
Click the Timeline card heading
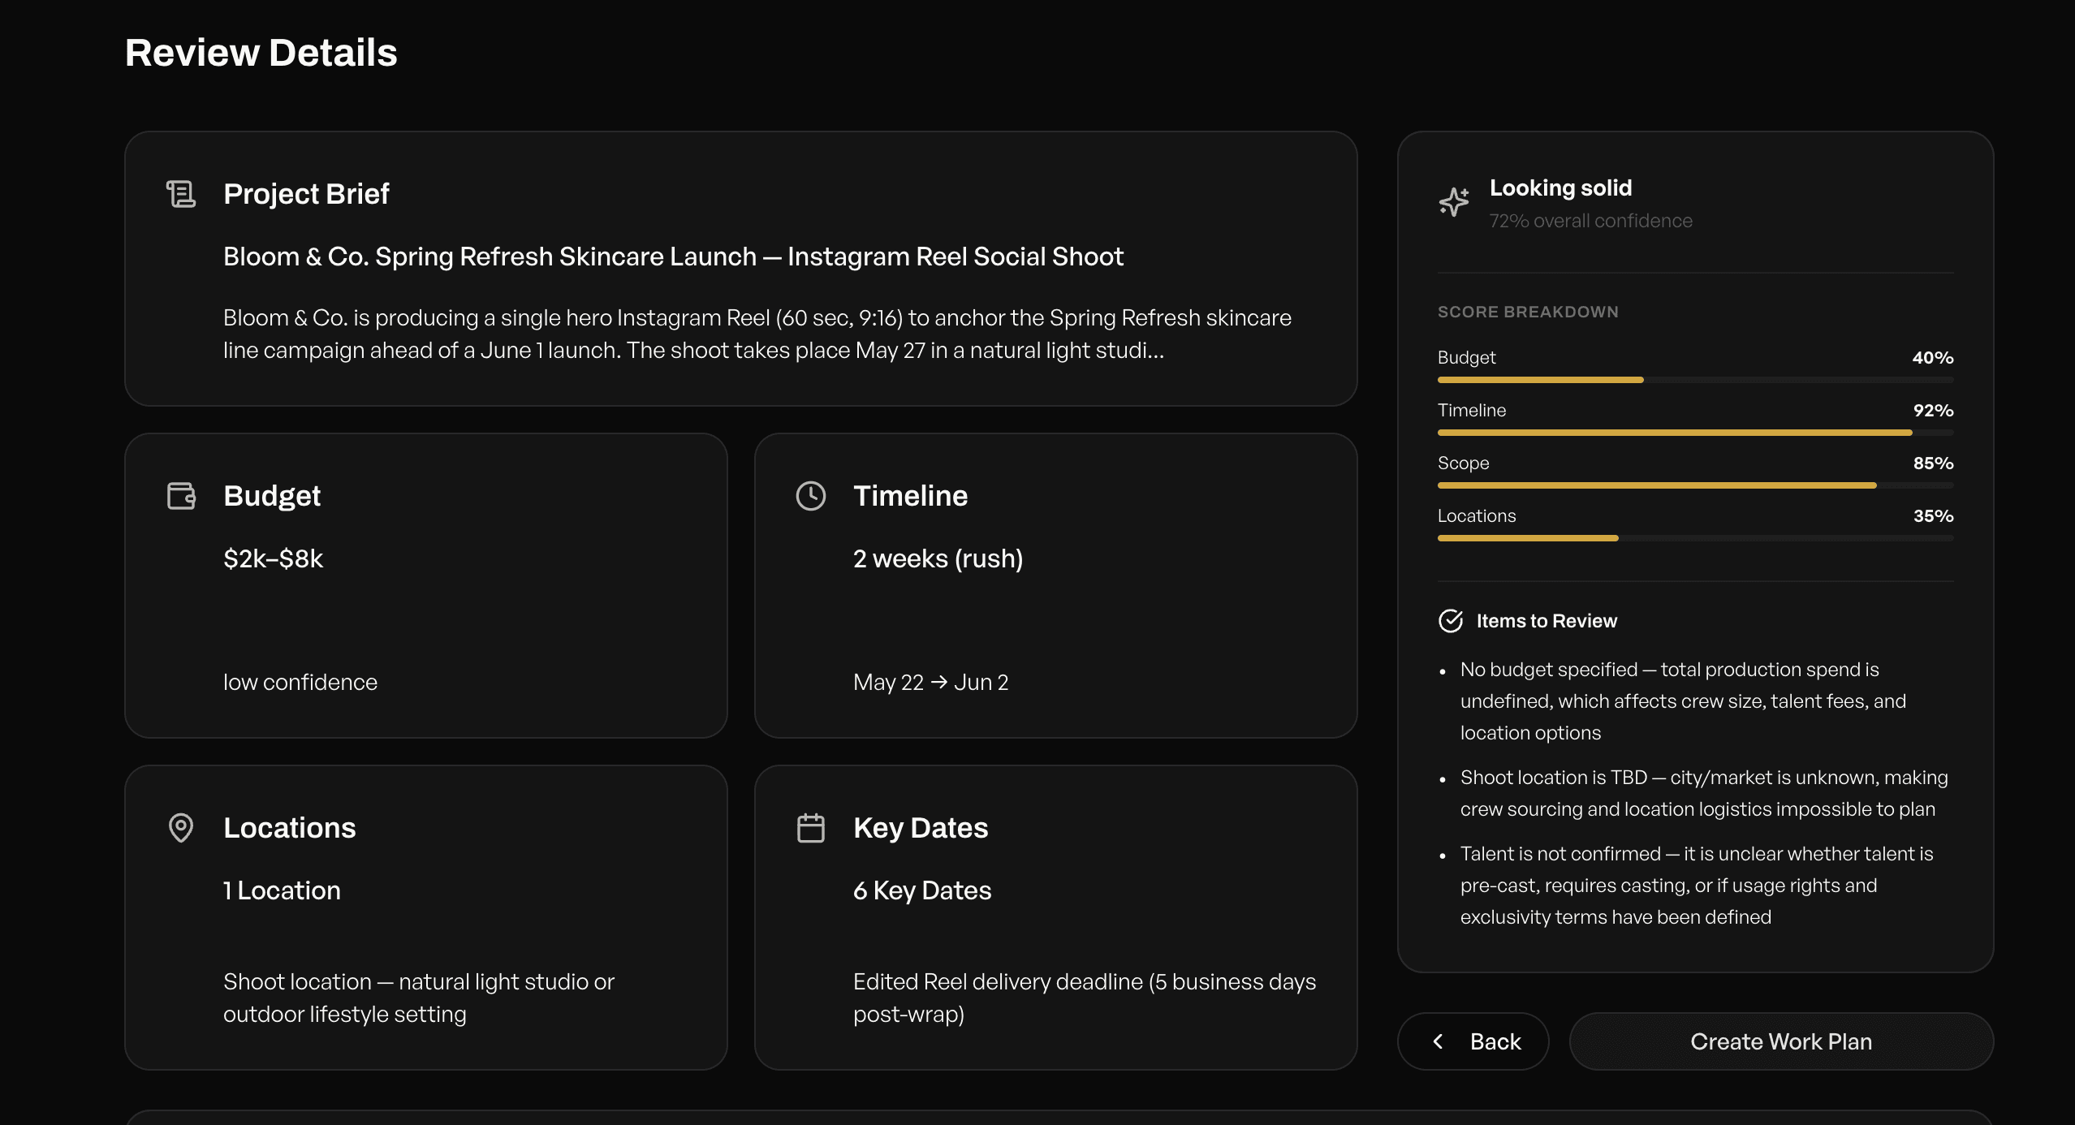pyautogui.click(x=910, y=496)
